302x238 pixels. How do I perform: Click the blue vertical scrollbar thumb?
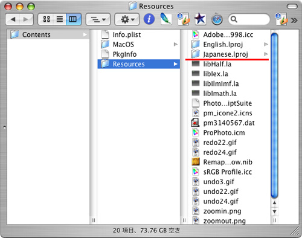(274, 115)
